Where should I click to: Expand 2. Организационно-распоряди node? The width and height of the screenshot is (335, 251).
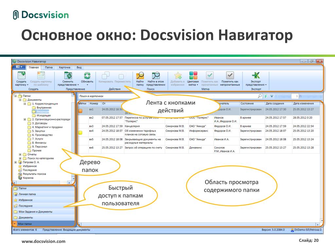point(25,119)
